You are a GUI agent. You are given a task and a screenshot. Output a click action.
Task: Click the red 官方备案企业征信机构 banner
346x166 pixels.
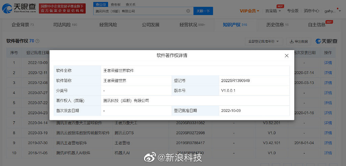click(62, 8)
